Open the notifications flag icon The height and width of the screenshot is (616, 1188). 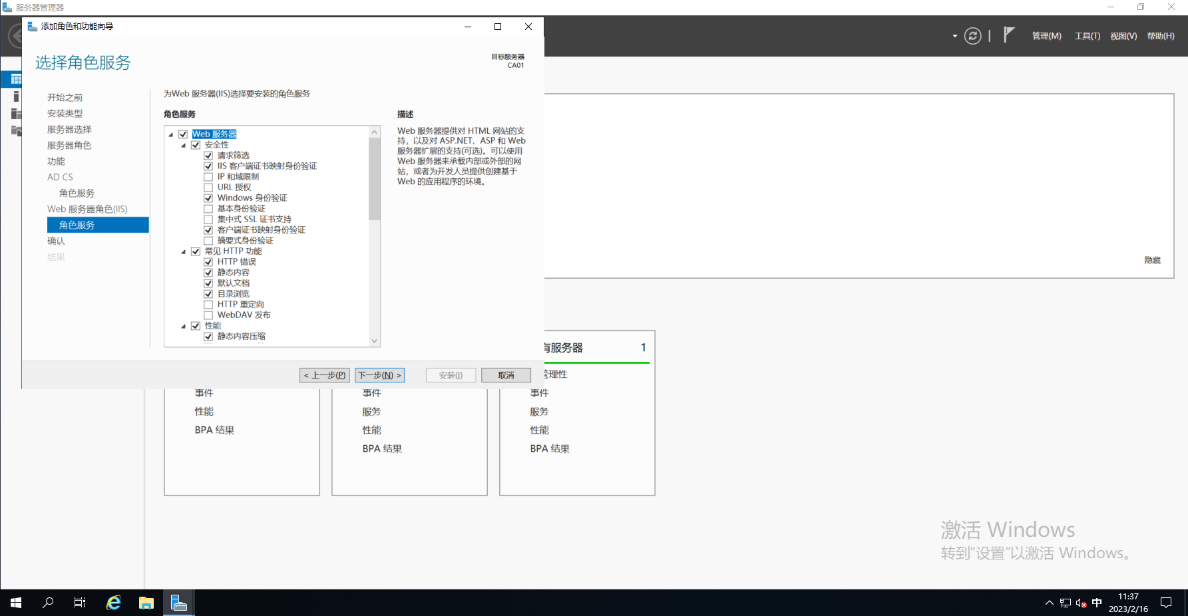[1009, 35]
